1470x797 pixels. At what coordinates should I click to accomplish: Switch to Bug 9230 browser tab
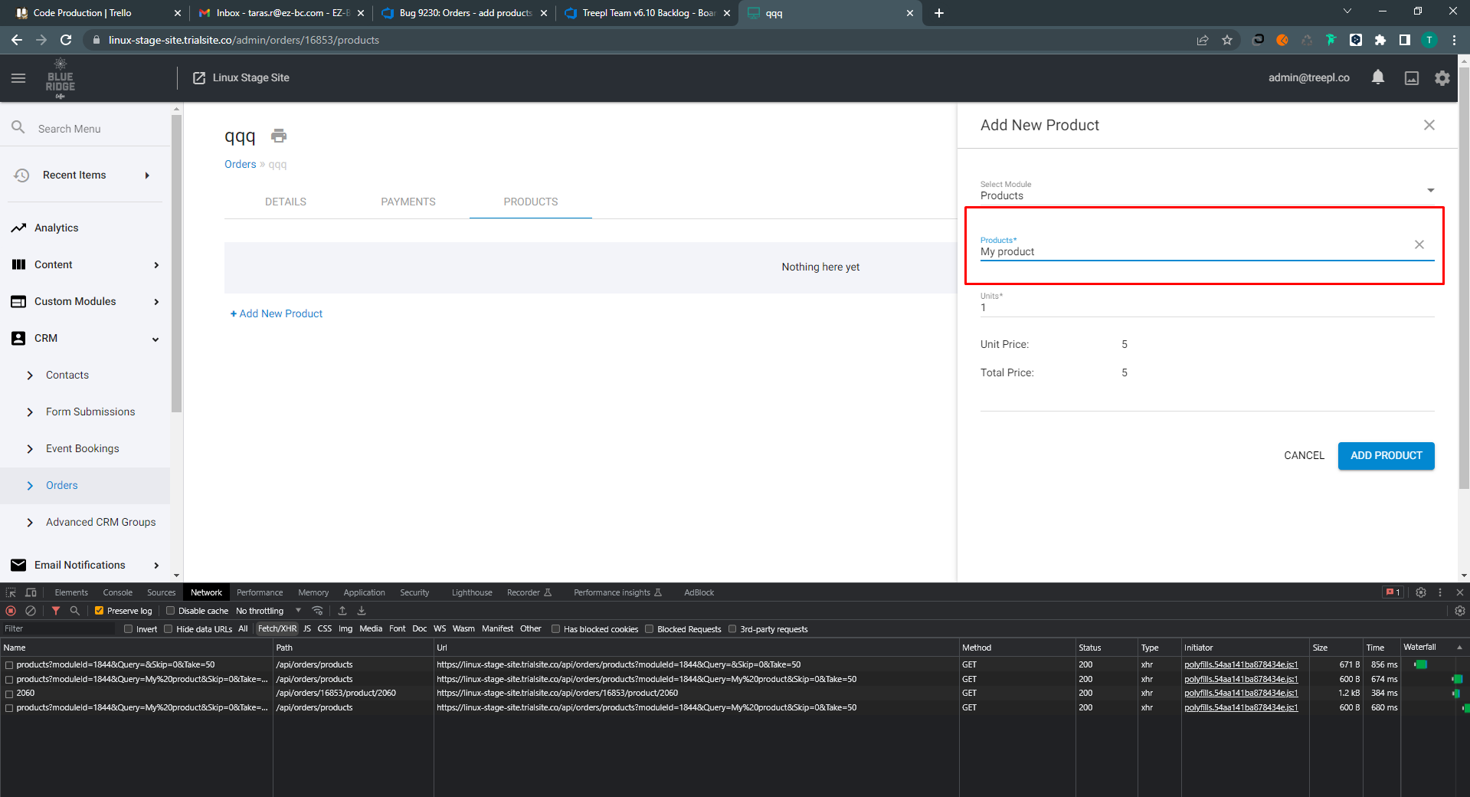[464, 13]
